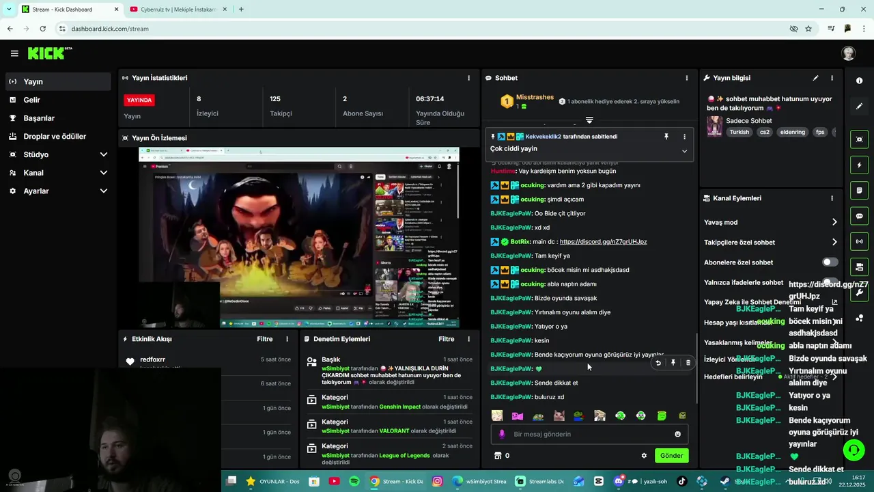Open the discord.gg link in chat

tap(603, 242)
